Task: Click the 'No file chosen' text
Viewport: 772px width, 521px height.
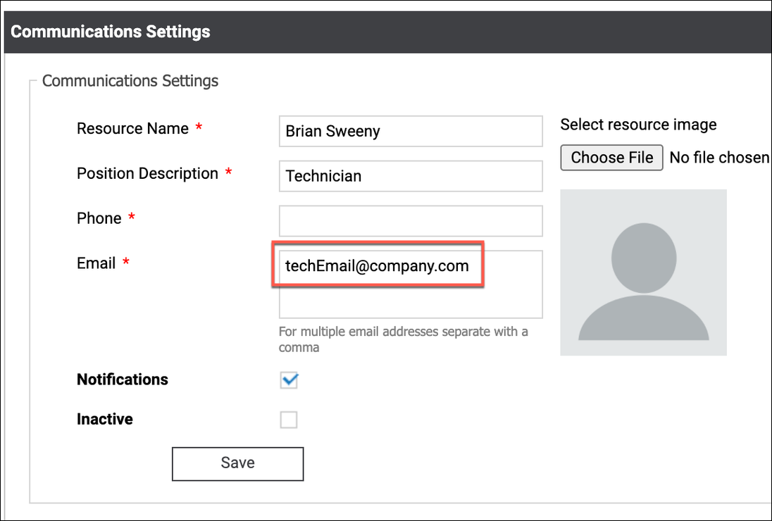Action: tap(718, 158)
